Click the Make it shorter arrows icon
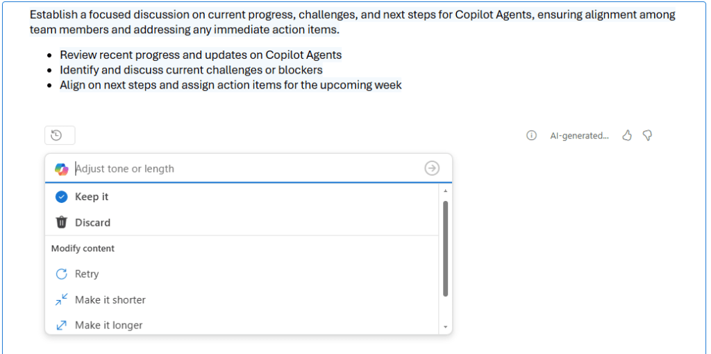 (61, 300)
